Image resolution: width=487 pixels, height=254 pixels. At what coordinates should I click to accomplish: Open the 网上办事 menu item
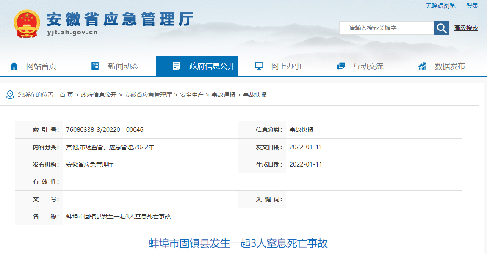coord(286,66)
